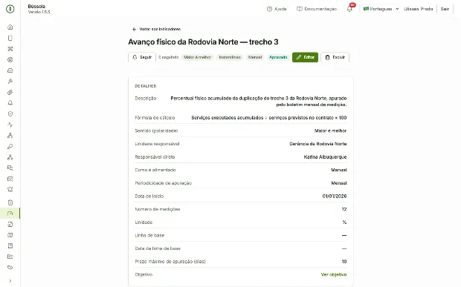
Task: Open Ajuda help
Action: point(277,9)
